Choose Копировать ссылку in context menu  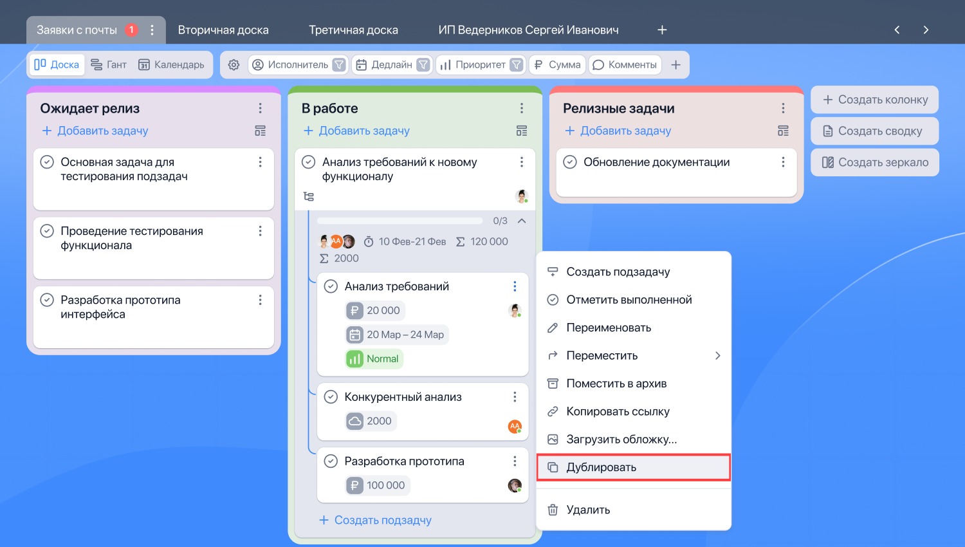click(634, 411)
